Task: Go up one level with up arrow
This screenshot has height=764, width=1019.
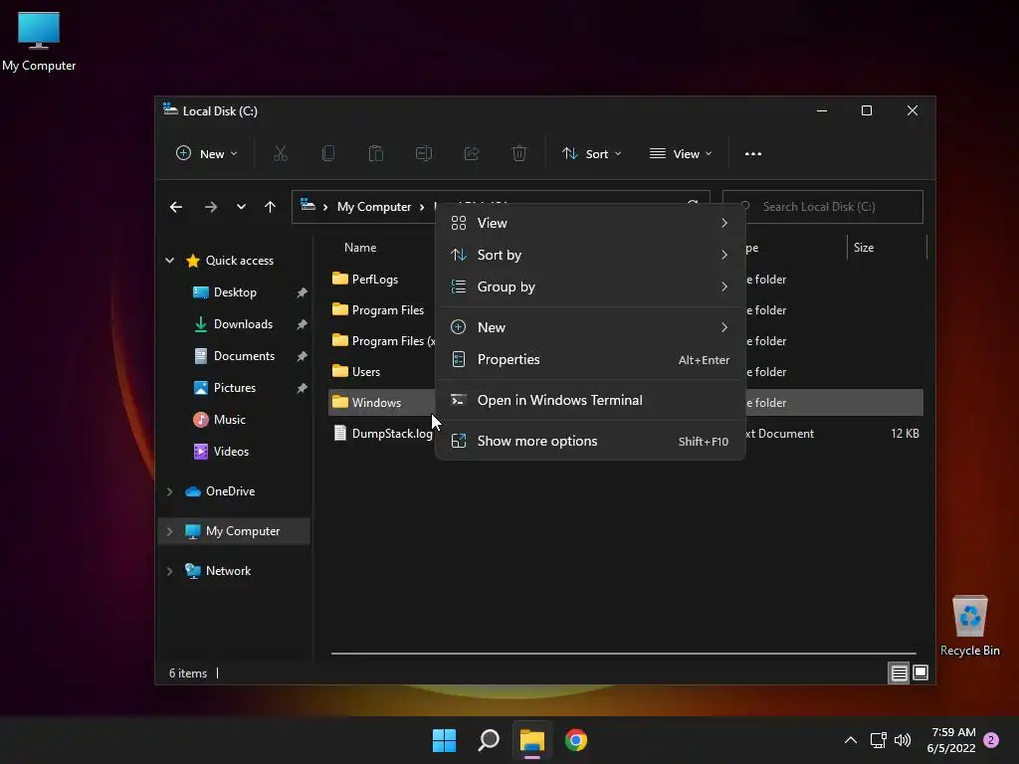Action: 271,207
